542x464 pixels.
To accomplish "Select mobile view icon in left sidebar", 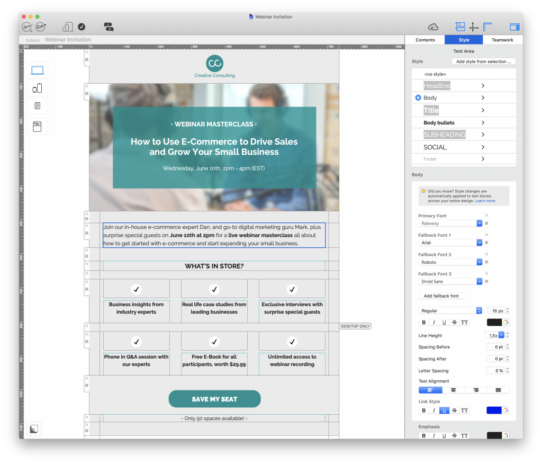I will click(37, 88).
